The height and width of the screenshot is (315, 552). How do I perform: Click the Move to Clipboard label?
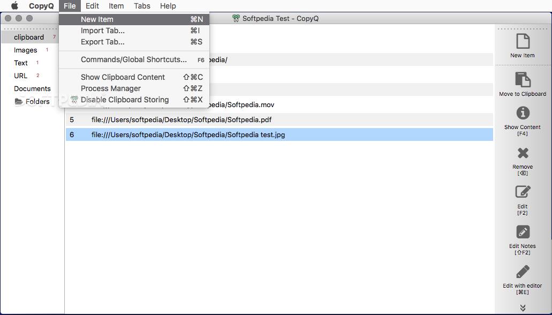tap(523, 94)
